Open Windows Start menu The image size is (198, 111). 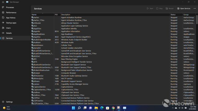[x=73, y=108]
